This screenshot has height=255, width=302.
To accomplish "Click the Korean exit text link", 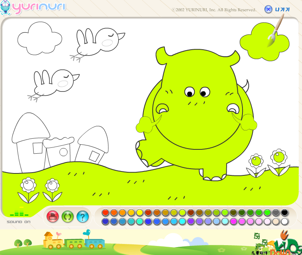I will 282,9.
